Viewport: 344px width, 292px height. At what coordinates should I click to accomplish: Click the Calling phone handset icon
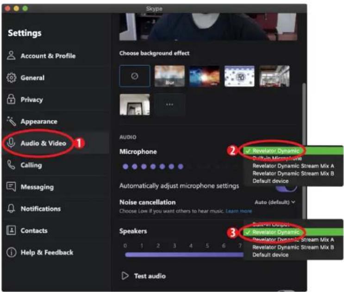click(11, 165)
